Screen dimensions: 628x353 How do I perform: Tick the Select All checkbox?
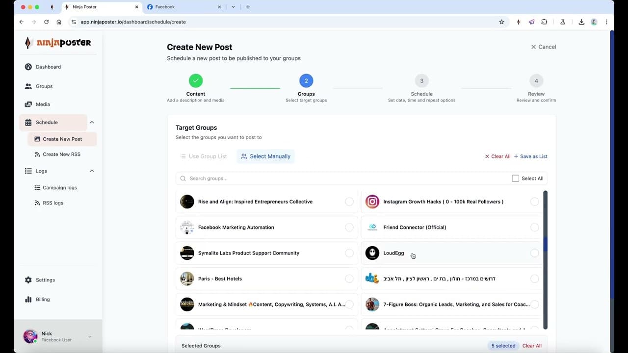(515, 178)
